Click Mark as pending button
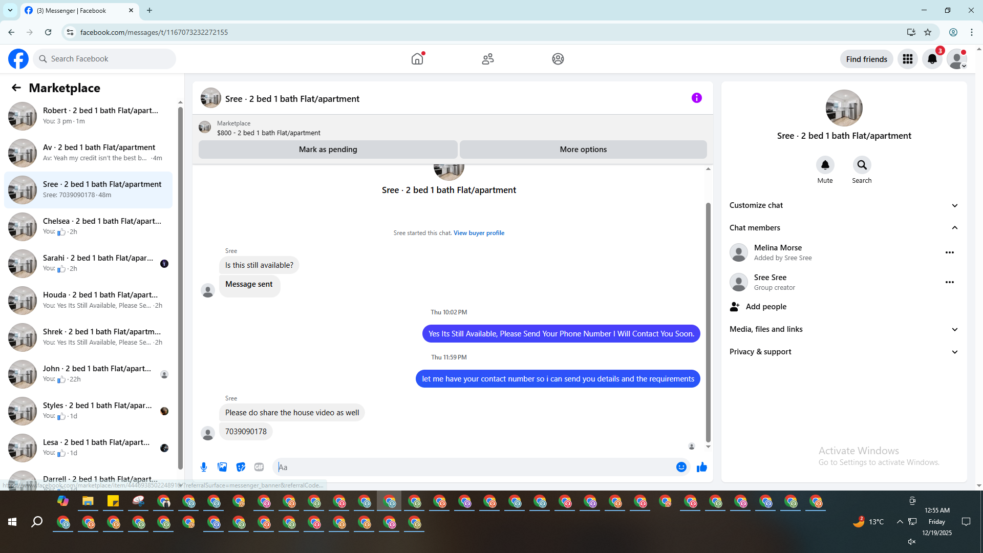Image resolution: width=983 pixels, height=553 pixels. click(x=328, y=150)
